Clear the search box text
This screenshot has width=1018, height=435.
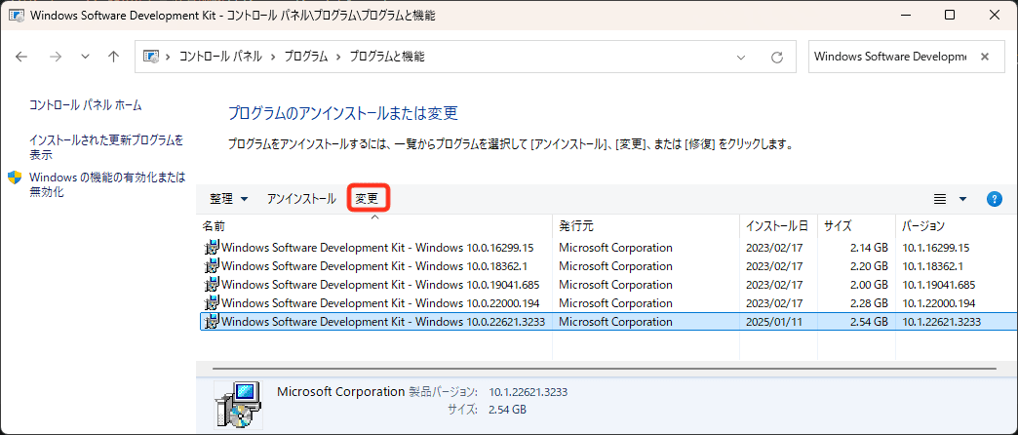[984, 57]
